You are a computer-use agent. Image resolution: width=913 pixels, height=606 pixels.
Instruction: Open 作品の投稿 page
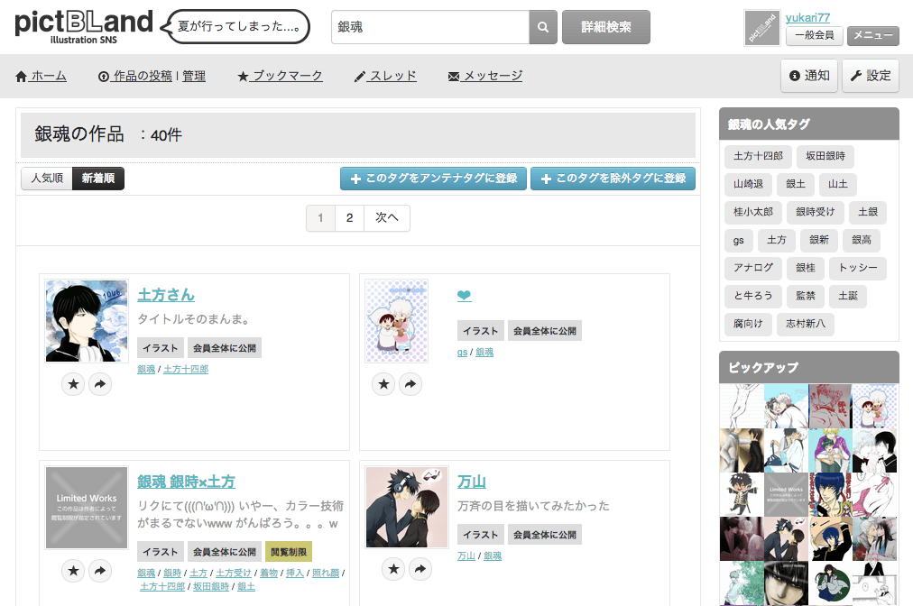click(x=135, y=77)
